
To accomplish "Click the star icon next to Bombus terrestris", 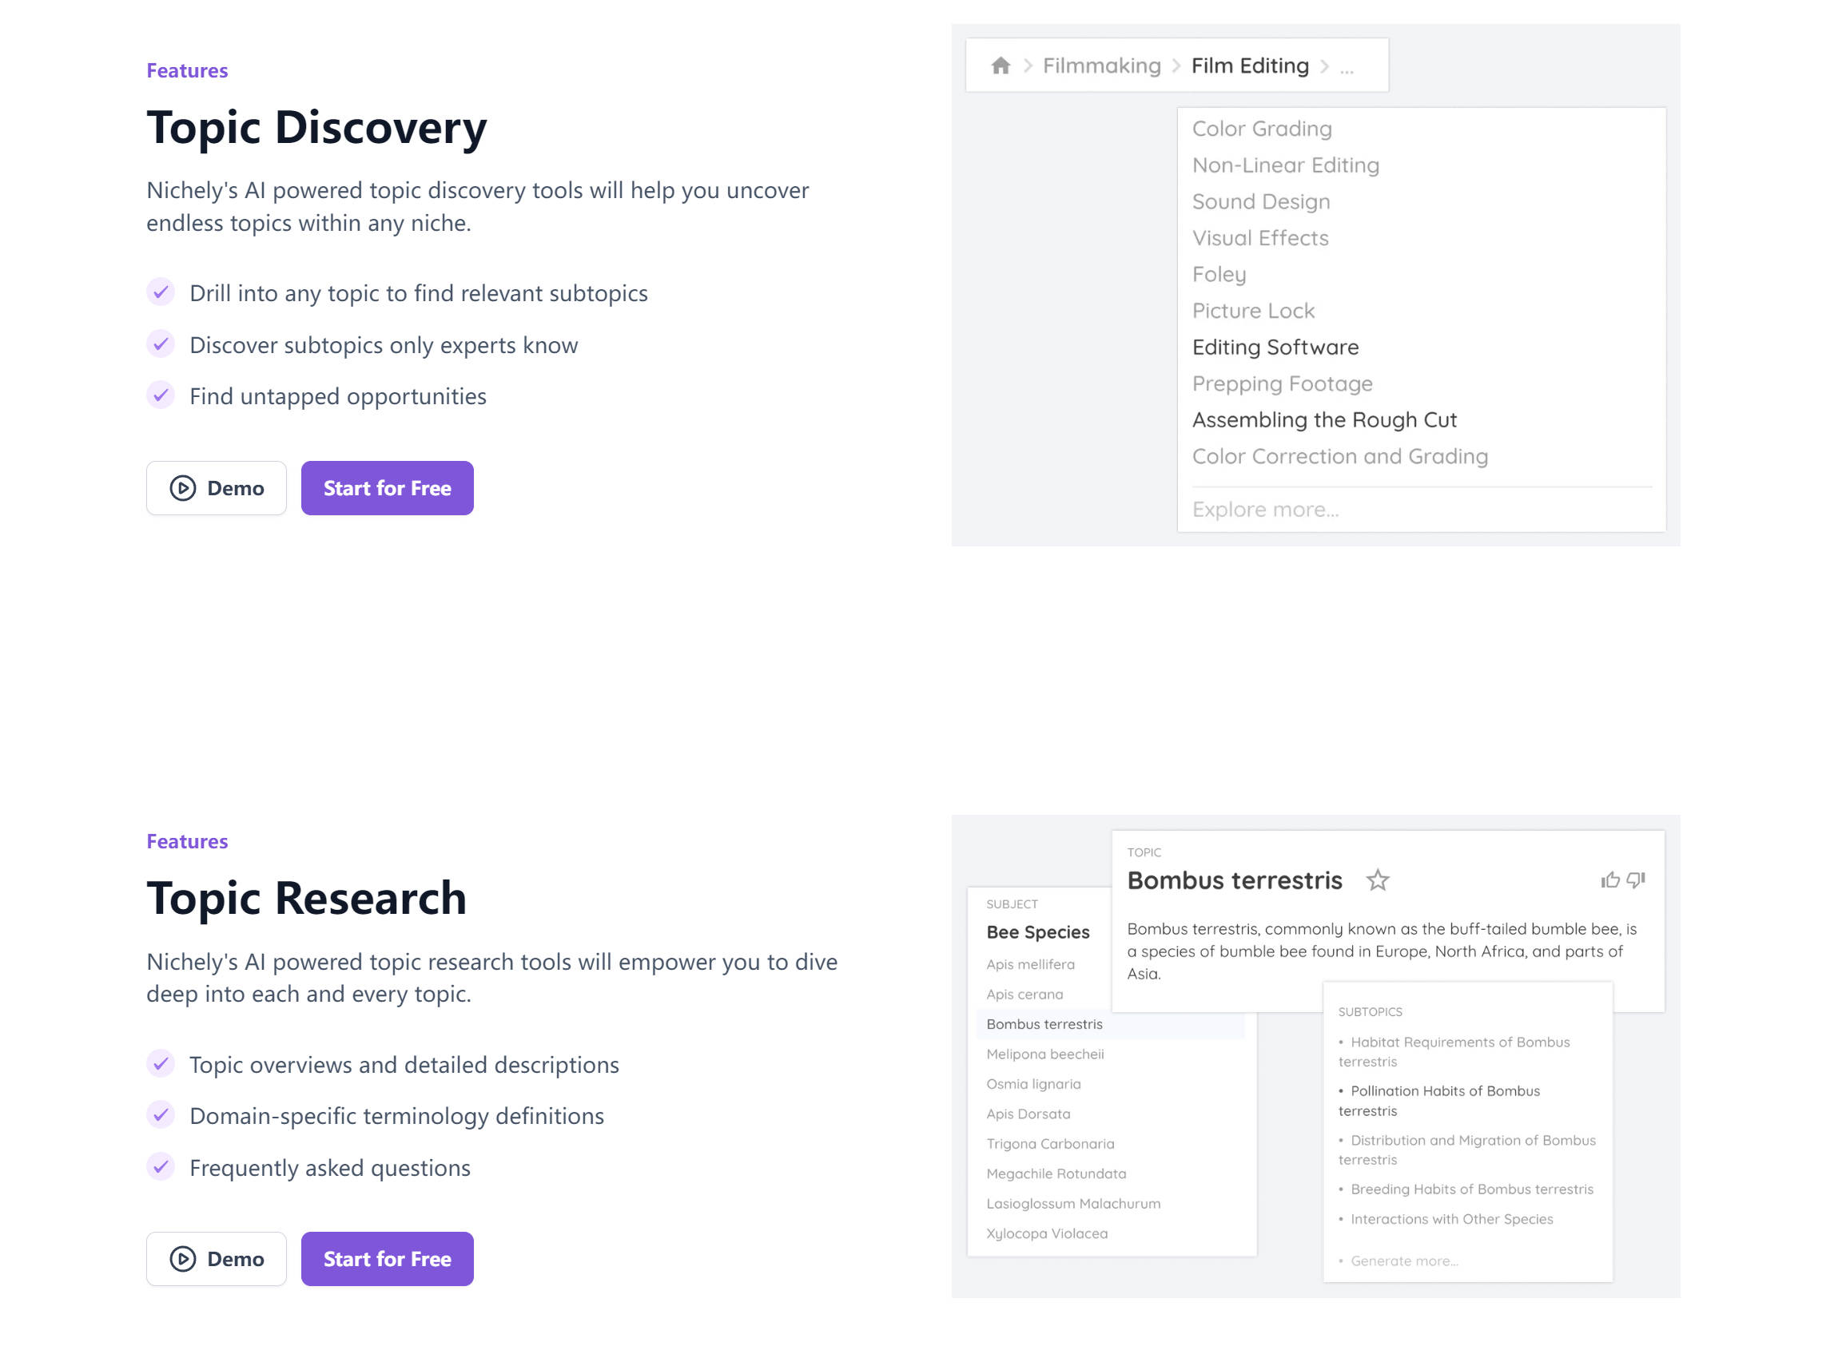I will (1378, 880).
